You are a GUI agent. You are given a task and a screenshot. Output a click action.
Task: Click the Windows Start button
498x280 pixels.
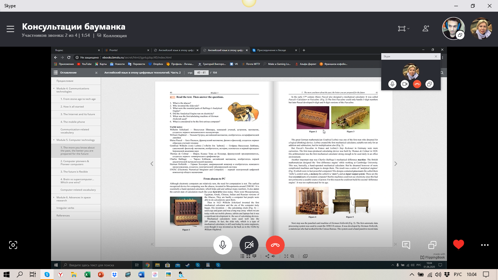point(7,275)
